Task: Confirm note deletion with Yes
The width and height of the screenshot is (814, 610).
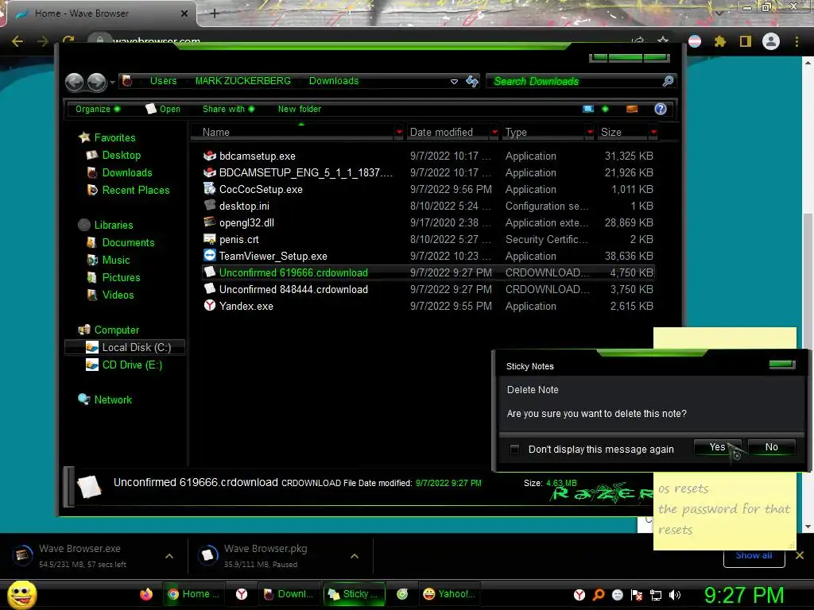Action: [x=718, y=447]
